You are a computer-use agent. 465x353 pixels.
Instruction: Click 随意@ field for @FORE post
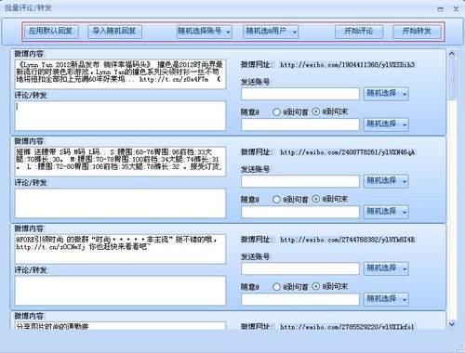(x=300, y=299)
